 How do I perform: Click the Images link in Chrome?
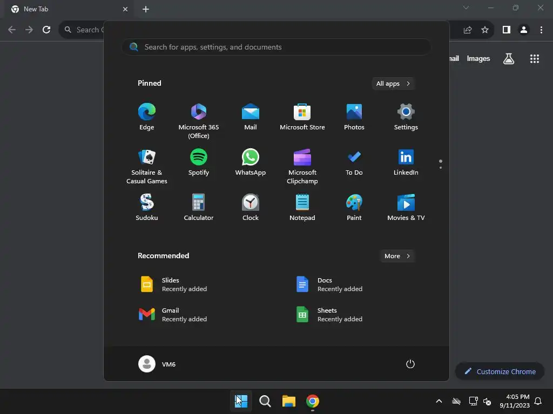coord(478,58)
